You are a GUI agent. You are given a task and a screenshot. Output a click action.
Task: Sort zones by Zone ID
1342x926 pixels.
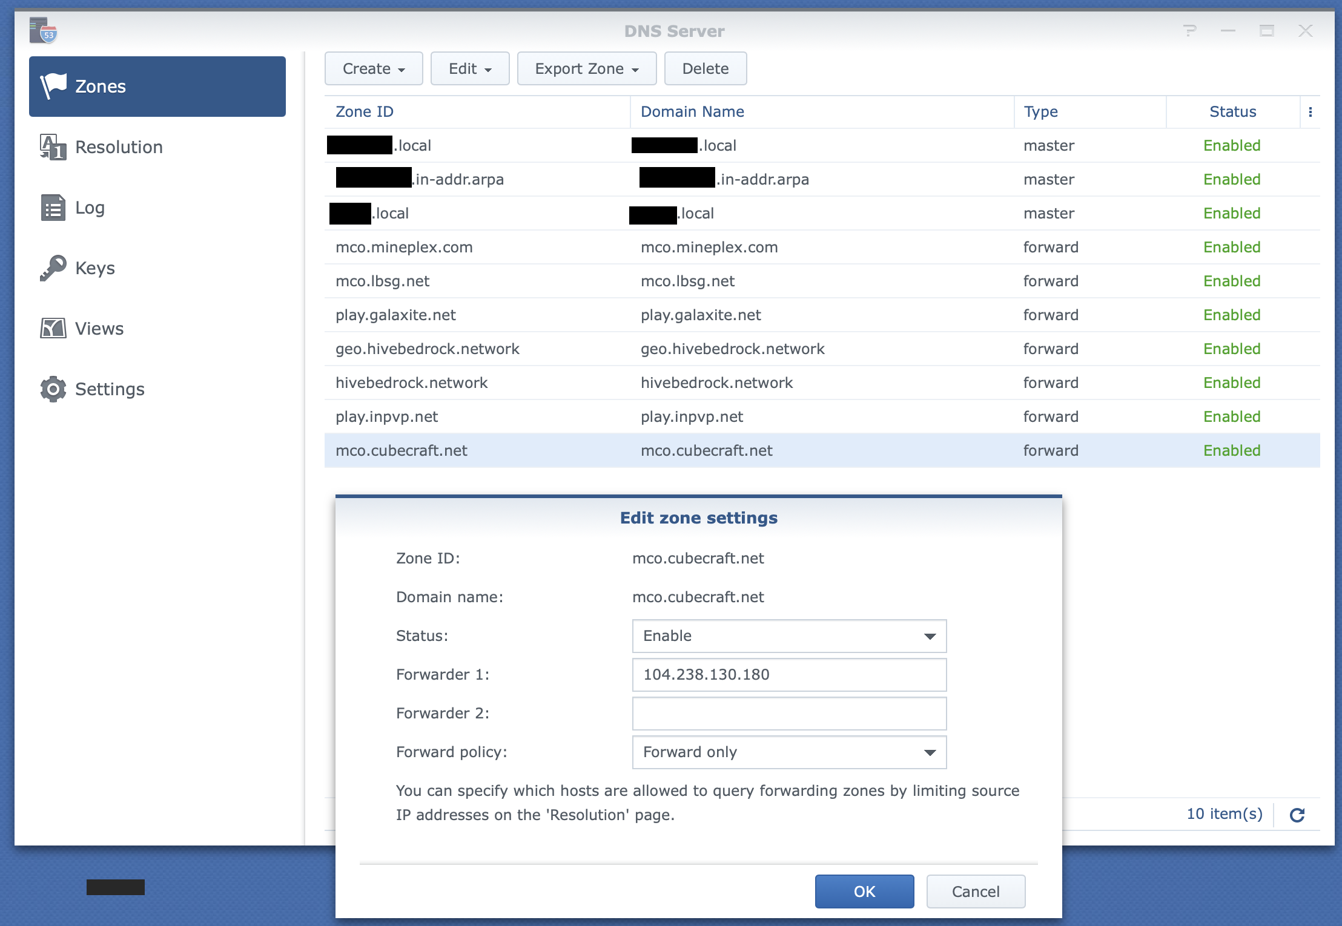[364, 111]
